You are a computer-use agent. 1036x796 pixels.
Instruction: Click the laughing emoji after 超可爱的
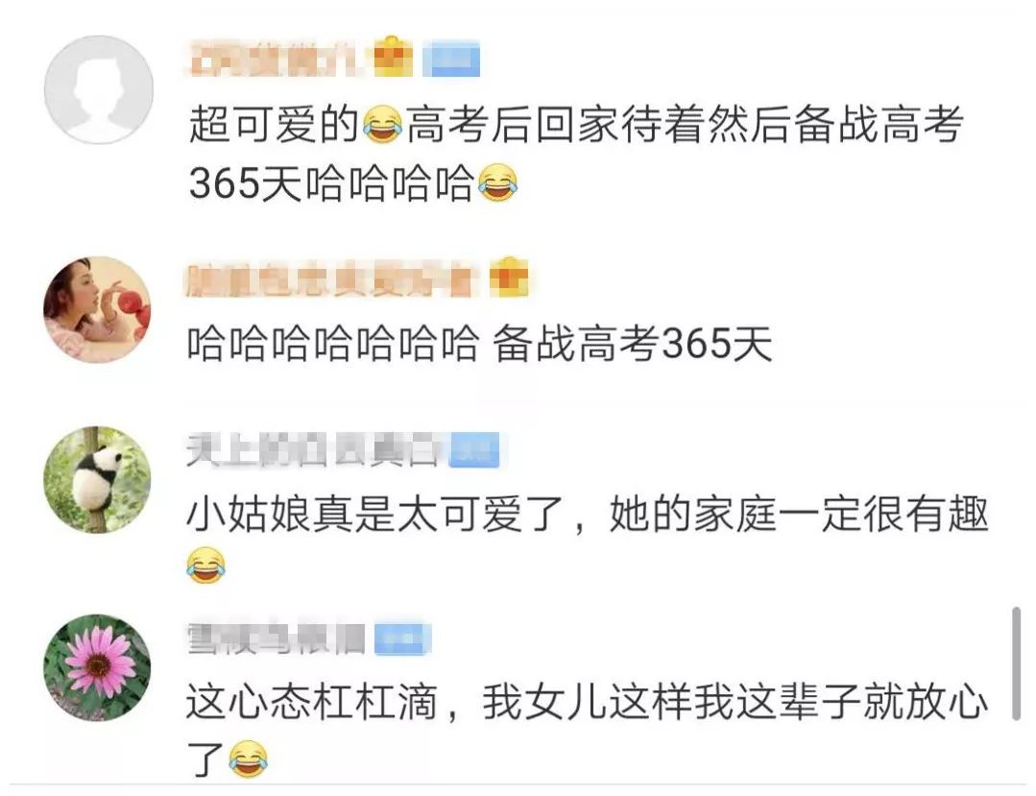(x=383, y=125)
